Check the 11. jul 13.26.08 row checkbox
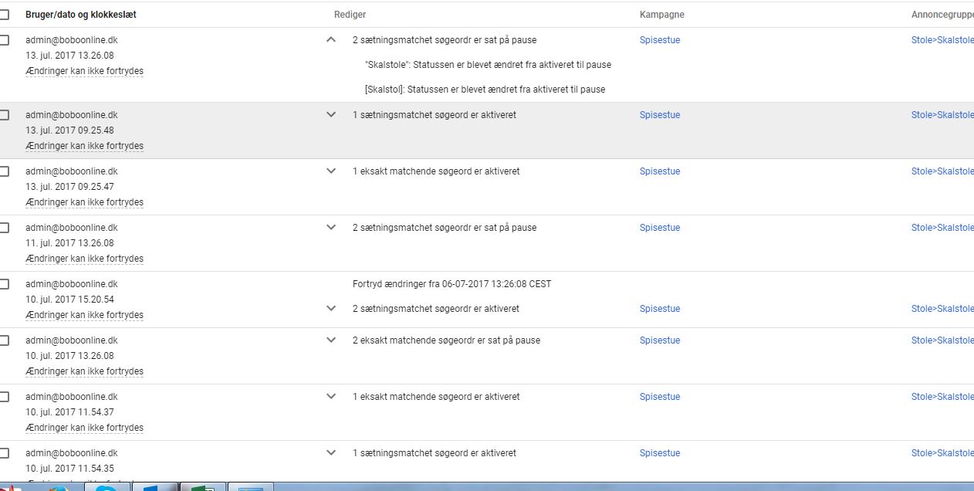This screenshot has height=491, width=974. 4,228
